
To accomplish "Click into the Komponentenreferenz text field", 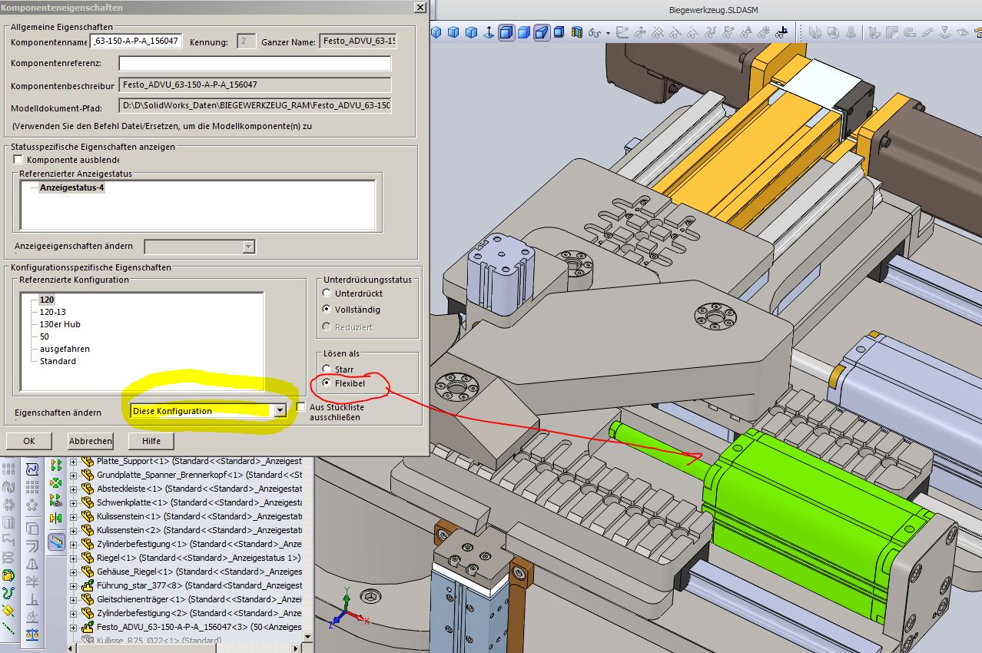I will coord(254,64).
